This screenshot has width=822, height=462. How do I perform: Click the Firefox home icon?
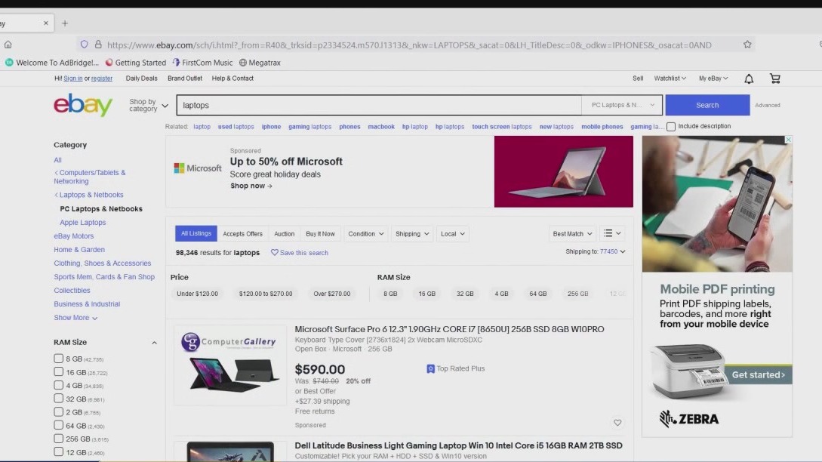pyautogui.click(x=8, y=45)
